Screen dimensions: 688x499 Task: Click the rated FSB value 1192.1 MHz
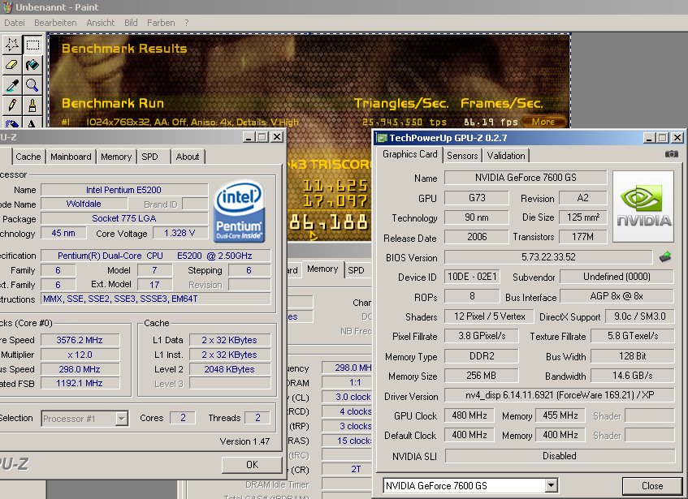tap(80, 383)
